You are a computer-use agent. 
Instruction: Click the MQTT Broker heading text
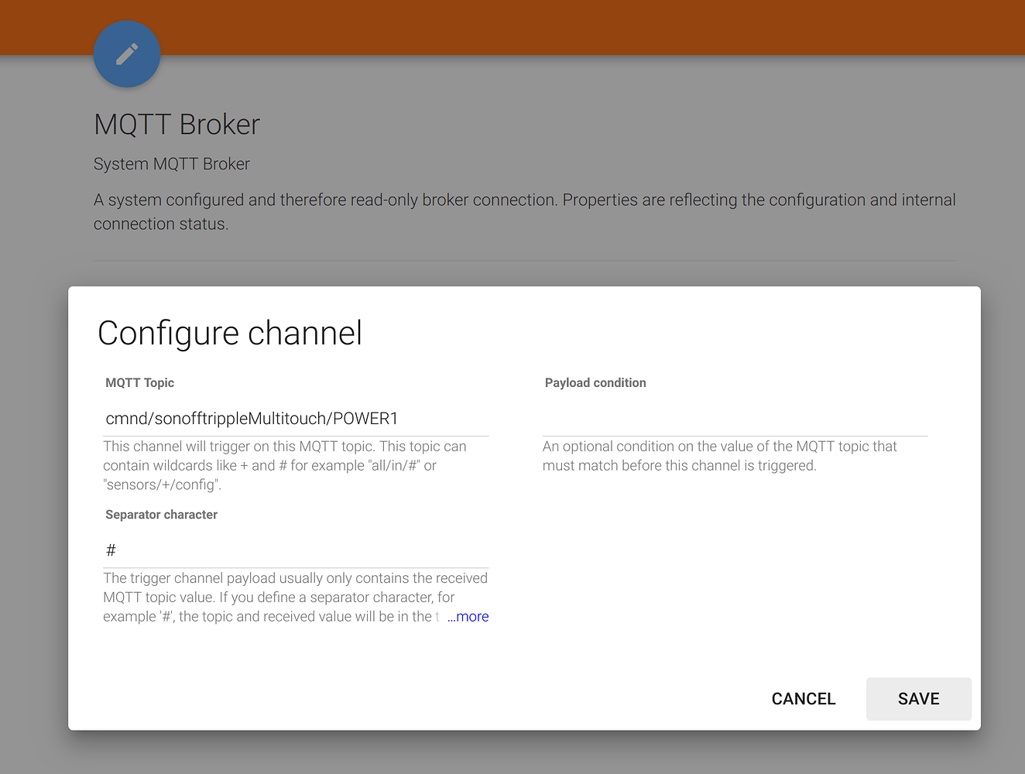tap(176, 124)
